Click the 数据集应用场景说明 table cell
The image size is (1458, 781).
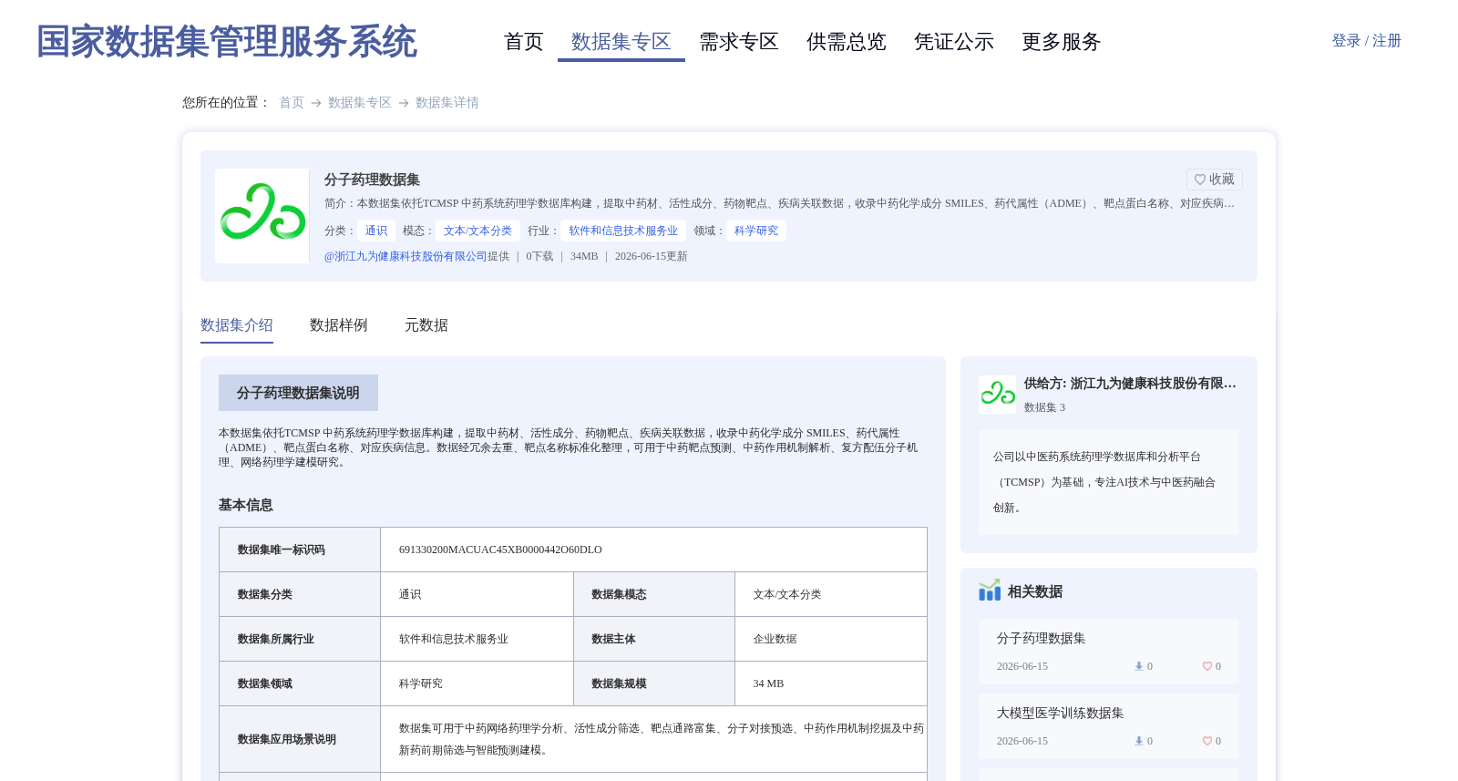(300, 739)
